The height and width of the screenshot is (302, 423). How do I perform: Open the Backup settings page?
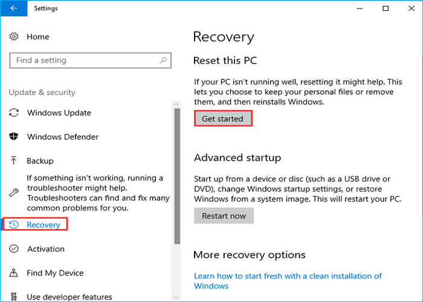coord(40,161)
